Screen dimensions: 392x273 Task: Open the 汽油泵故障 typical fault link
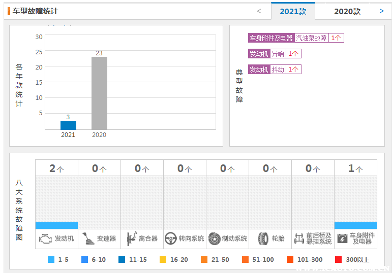(312, 38)
